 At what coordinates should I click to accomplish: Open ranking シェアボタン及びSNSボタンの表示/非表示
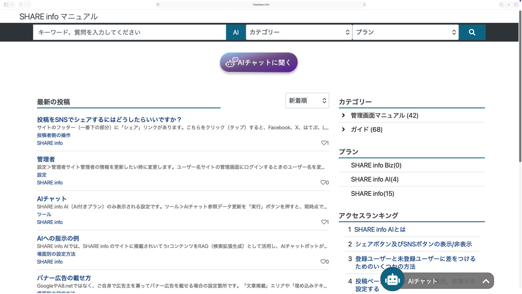(x=414, y=244)
